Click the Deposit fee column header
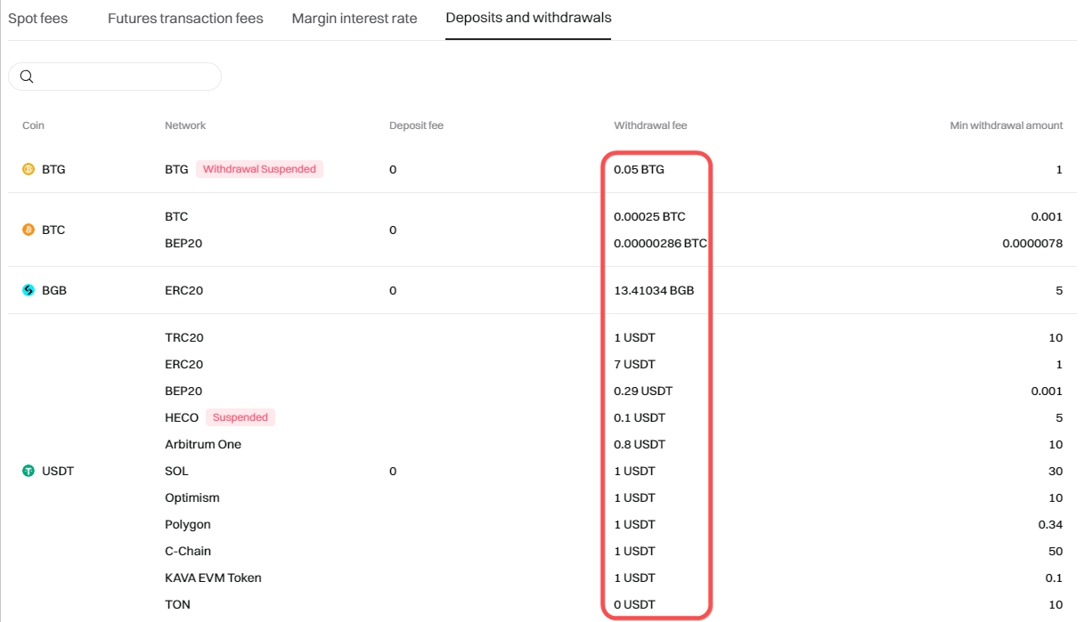This screenshot has width=1085, height=622. (416, 125)
